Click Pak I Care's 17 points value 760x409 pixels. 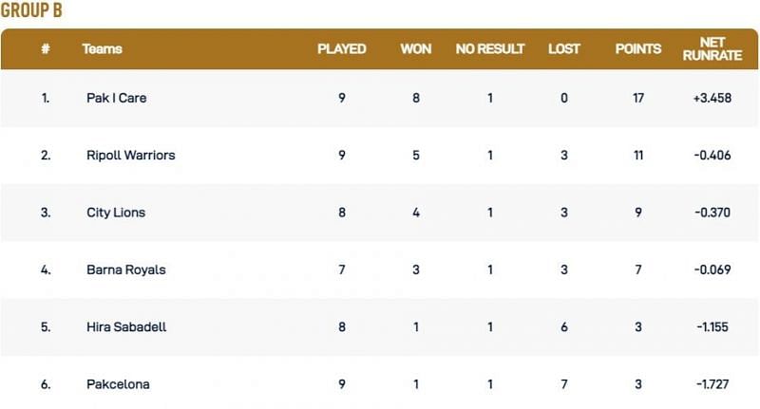coord(638,98)
